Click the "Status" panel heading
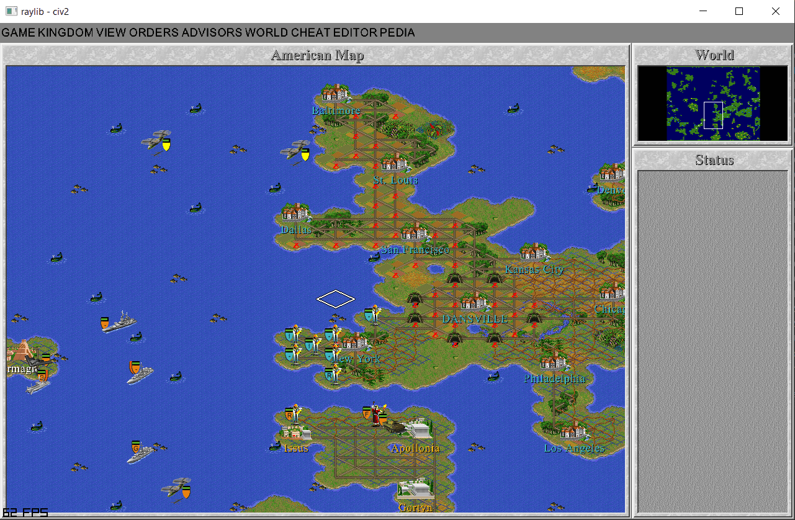This screenshot has width=795, height=520. [714, 160]
